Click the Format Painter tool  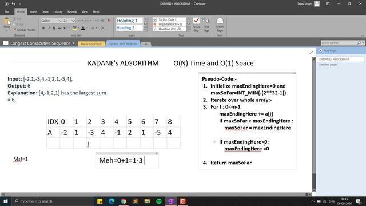tap(25, 30)
